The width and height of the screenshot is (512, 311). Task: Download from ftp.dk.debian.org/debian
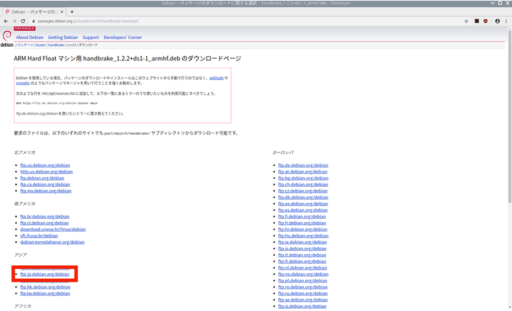click(303, 197)
